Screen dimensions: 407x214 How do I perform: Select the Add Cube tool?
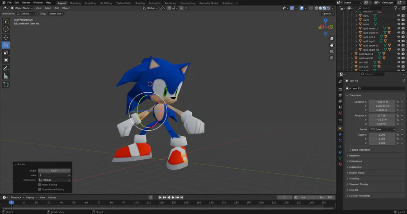(6, 85)
